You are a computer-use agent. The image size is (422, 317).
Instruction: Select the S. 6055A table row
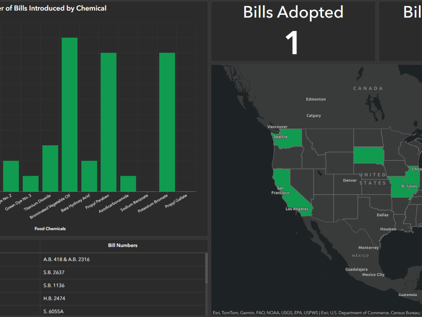tap(54, 311)
